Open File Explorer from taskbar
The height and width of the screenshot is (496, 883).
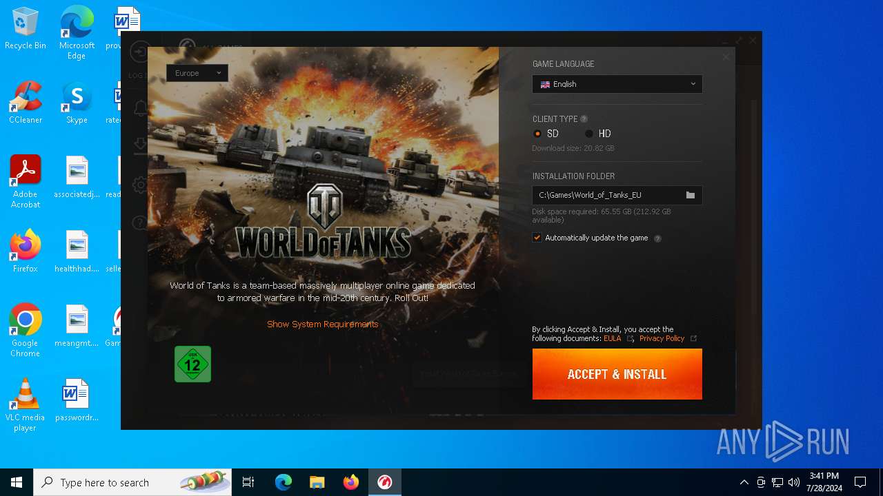pyautogui.click(x=317, y=482)
